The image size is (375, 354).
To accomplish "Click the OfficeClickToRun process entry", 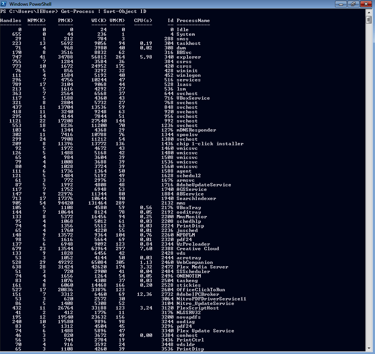I will point(201,290).
